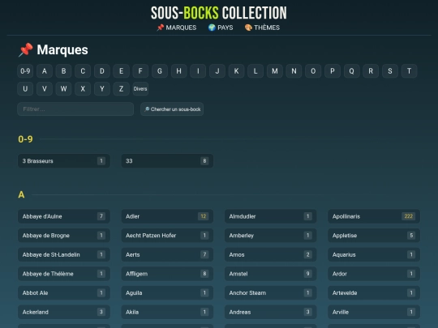Viewport: 438px width, 328px height.
Task: Jump to brands starting with A
Action: click(x=45, y=71)
